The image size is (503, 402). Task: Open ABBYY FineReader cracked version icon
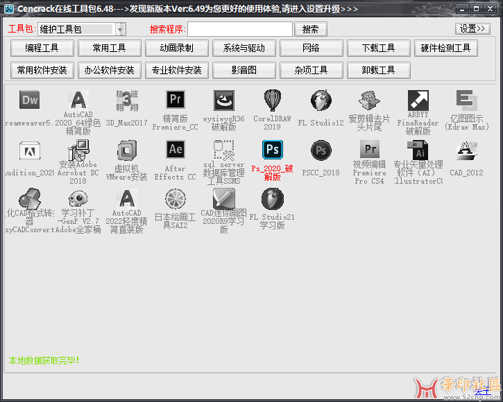418,100
